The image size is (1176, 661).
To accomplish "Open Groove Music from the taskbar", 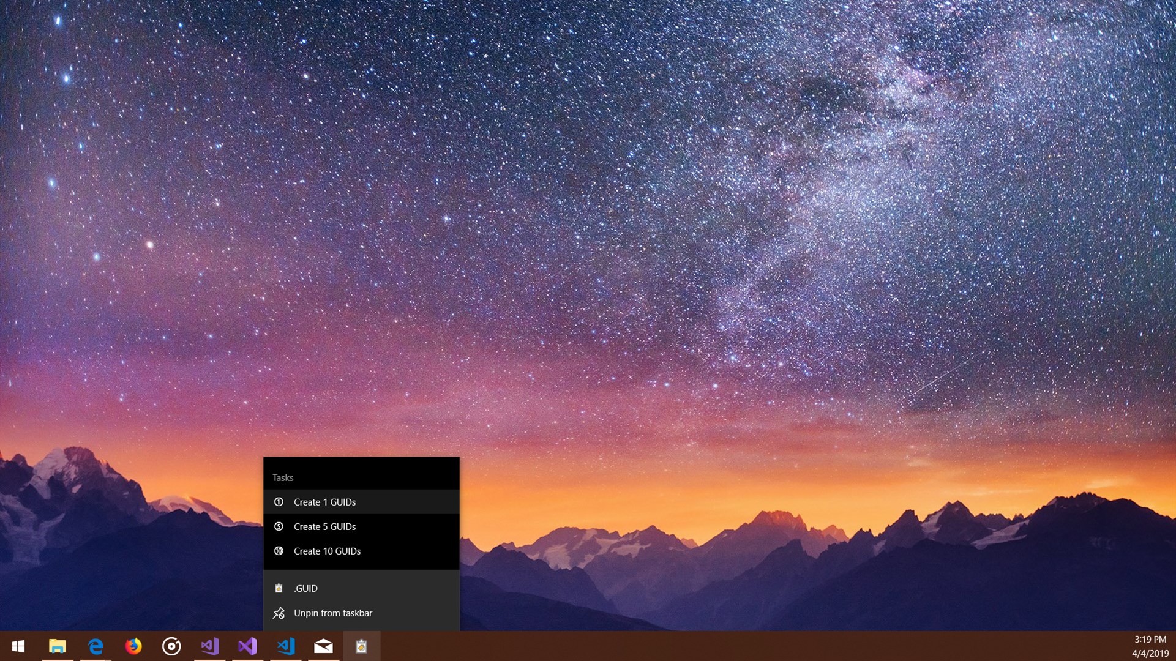I will pos(171,646).
